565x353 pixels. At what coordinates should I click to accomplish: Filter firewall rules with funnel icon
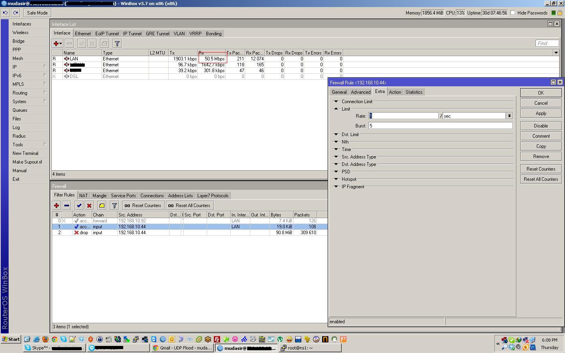coord(114,206)
